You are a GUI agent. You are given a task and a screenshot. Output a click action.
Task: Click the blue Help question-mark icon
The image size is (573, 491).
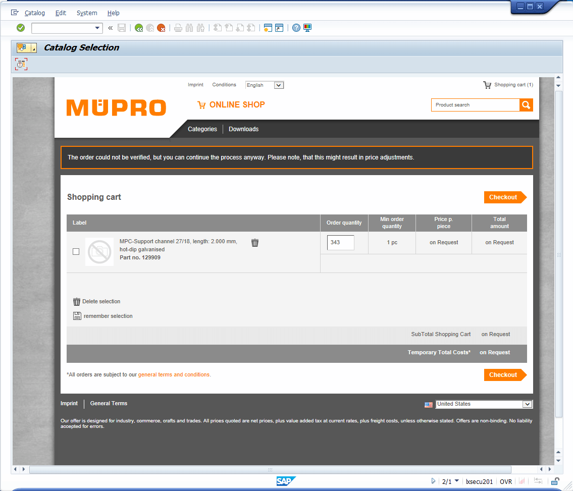(296, 28)
